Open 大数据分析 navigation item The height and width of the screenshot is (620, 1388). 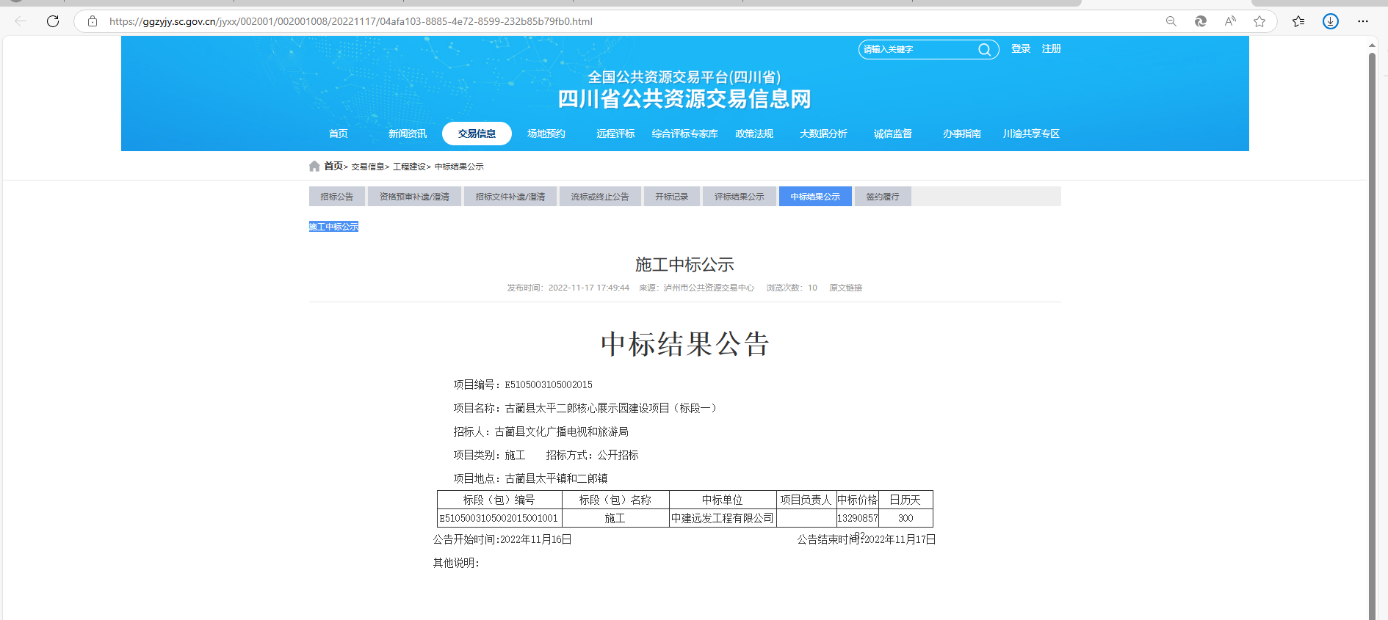pyautogui.click(x=823, y=134)
